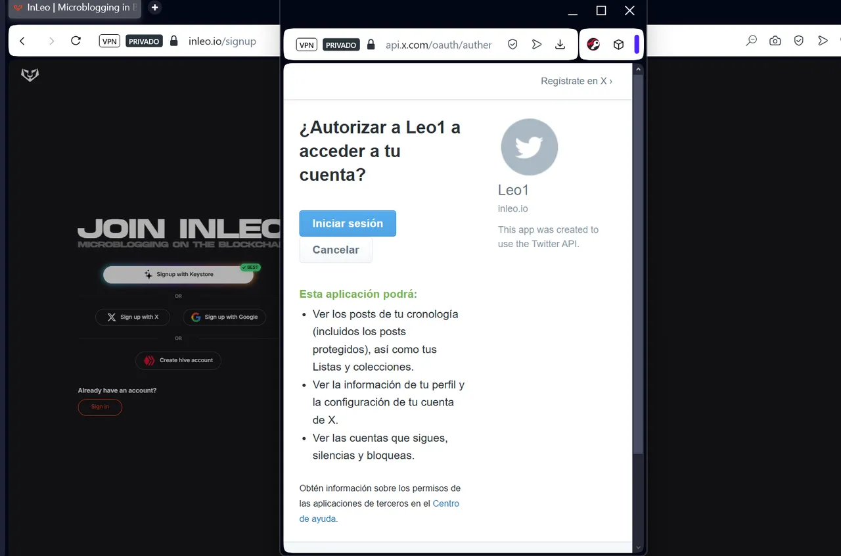Click the scrollbar down arrow in the popup
The height and width of the screenshot is (556, 841).
click(638, 547)
